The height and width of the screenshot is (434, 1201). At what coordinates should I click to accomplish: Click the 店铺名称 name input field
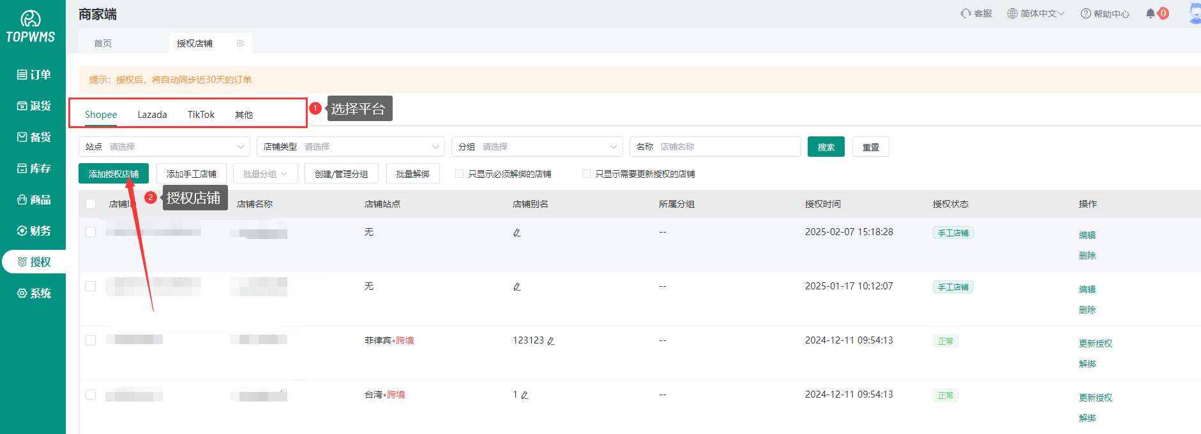(x=727, y=147)
